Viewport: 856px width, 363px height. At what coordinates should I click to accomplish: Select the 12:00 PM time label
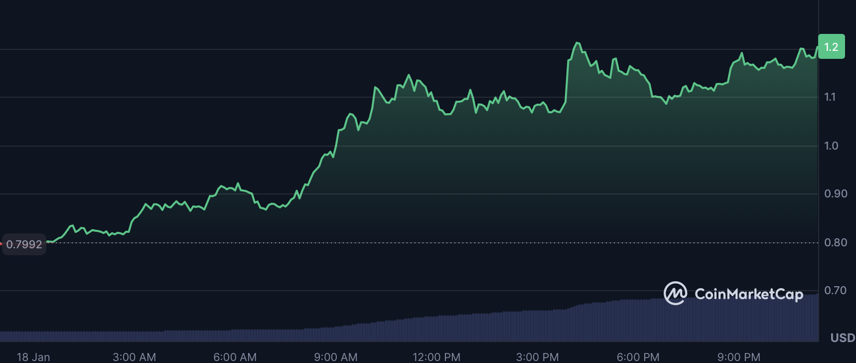[x=436, y=357]
